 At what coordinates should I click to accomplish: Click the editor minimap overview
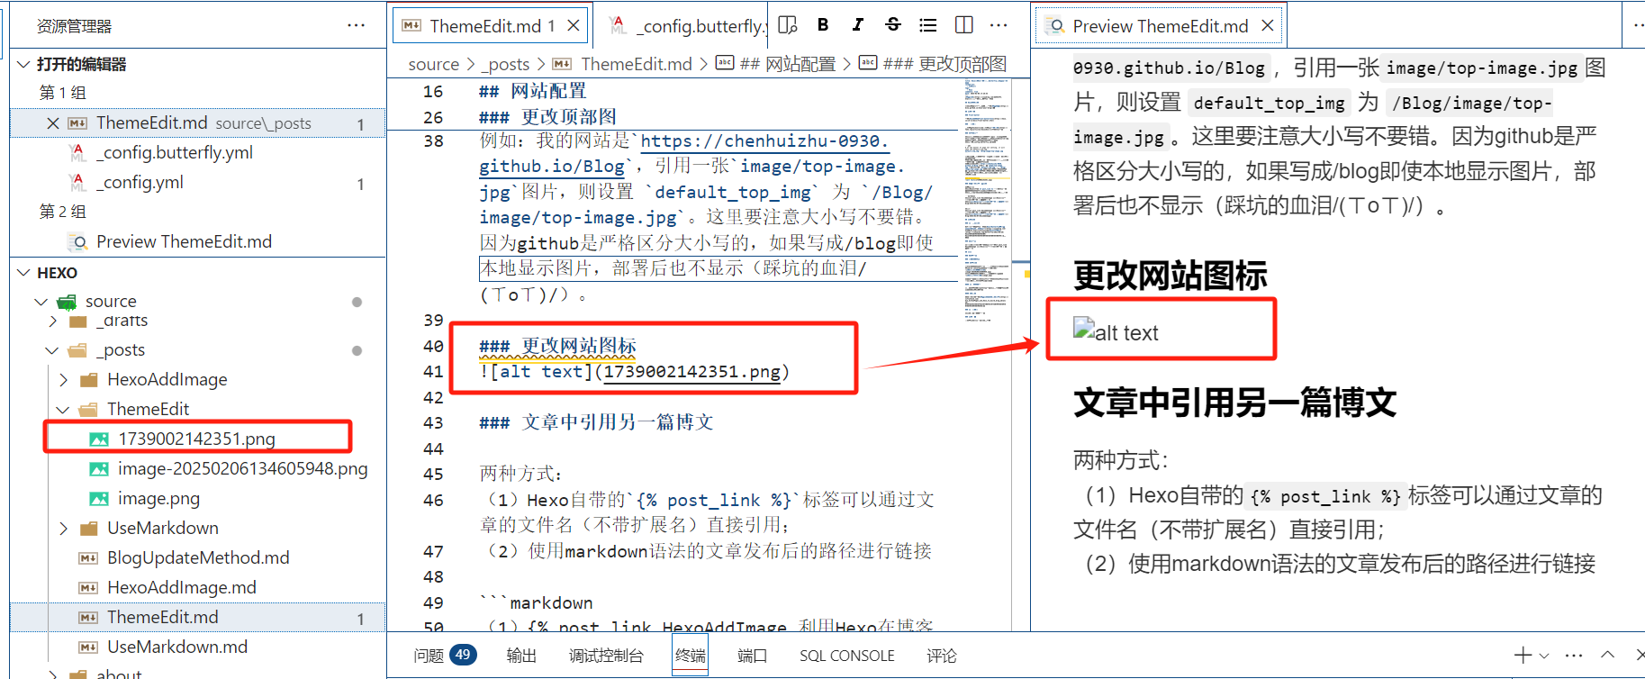(987, 200)
